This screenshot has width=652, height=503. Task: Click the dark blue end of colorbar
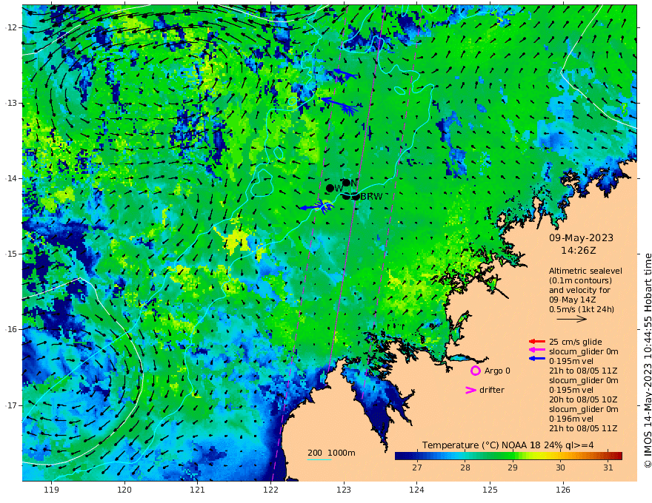pos(402,456)
